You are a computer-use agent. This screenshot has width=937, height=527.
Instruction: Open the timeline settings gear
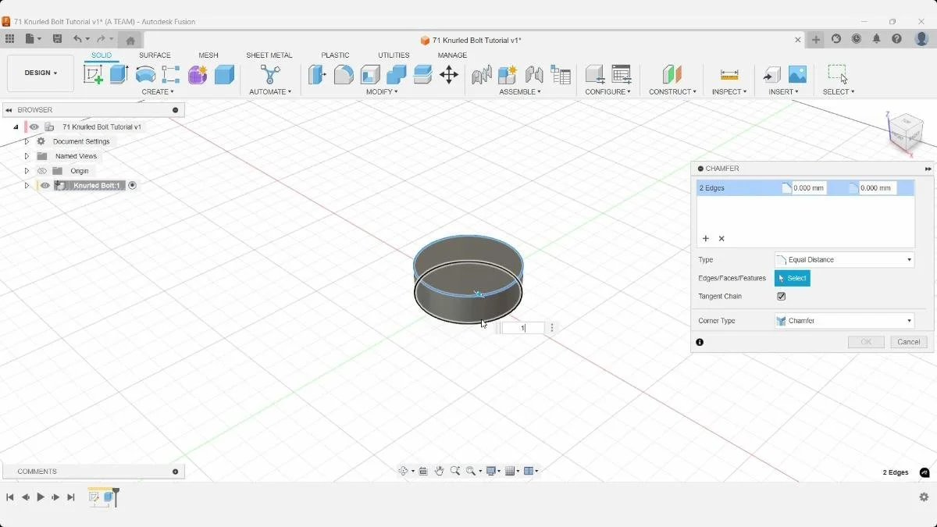(925, 497)
